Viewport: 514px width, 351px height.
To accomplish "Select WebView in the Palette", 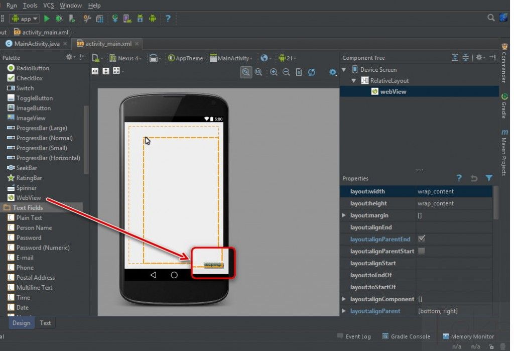I will [x=29, y=198].
